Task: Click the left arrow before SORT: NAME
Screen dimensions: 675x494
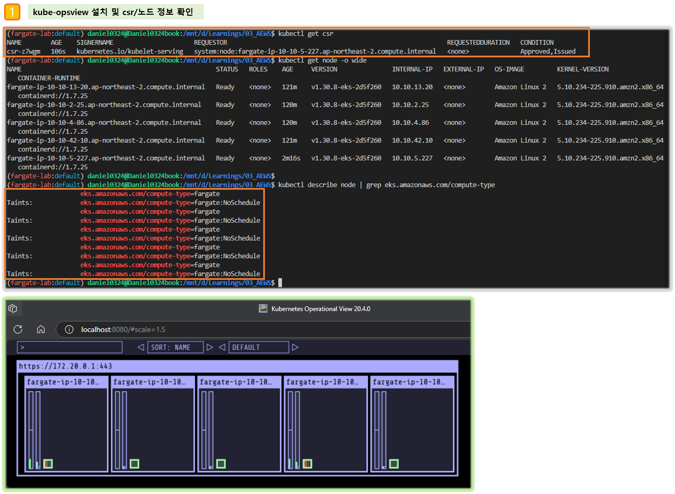Action: [x=141, y=347]
